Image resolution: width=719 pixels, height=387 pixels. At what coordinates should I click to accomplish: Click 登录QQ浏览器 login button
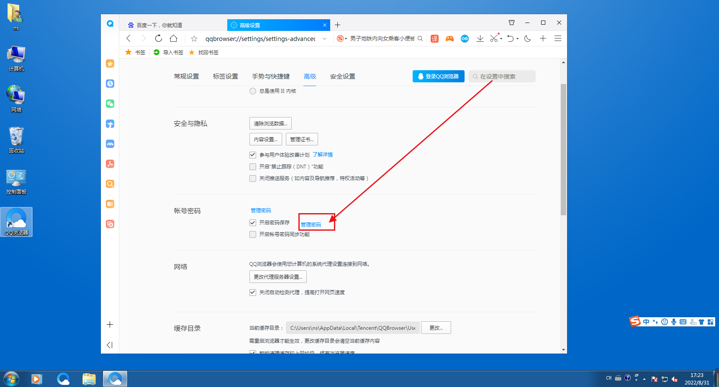(x=438, y=76)
